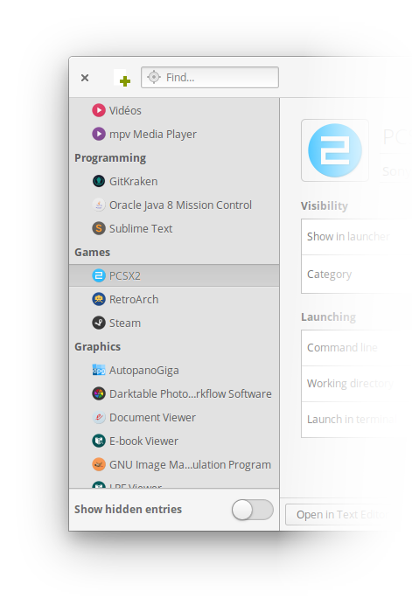The width and height of the screenshot is (412, 612).
Task: Select the Vidéos app entry
Action: coord(174,110)
